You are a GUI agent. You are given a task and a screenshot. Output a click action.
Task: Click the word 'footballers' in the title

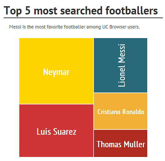(132, 10)
